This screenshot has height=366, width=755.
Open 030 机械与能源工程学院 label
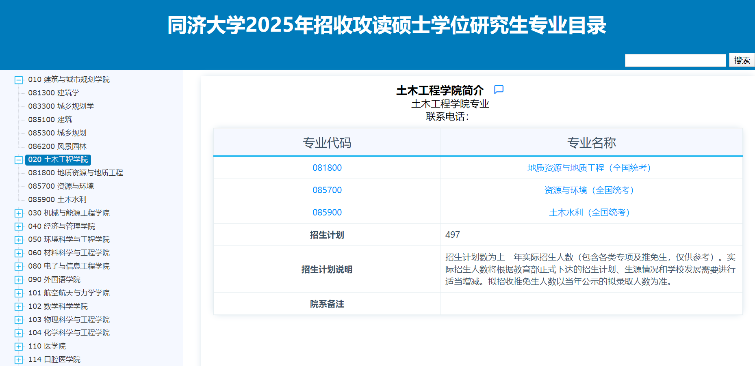click(x=69, y=213)
